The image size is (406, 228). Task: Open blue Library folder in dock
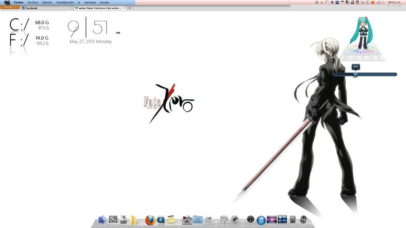point(198,219)
